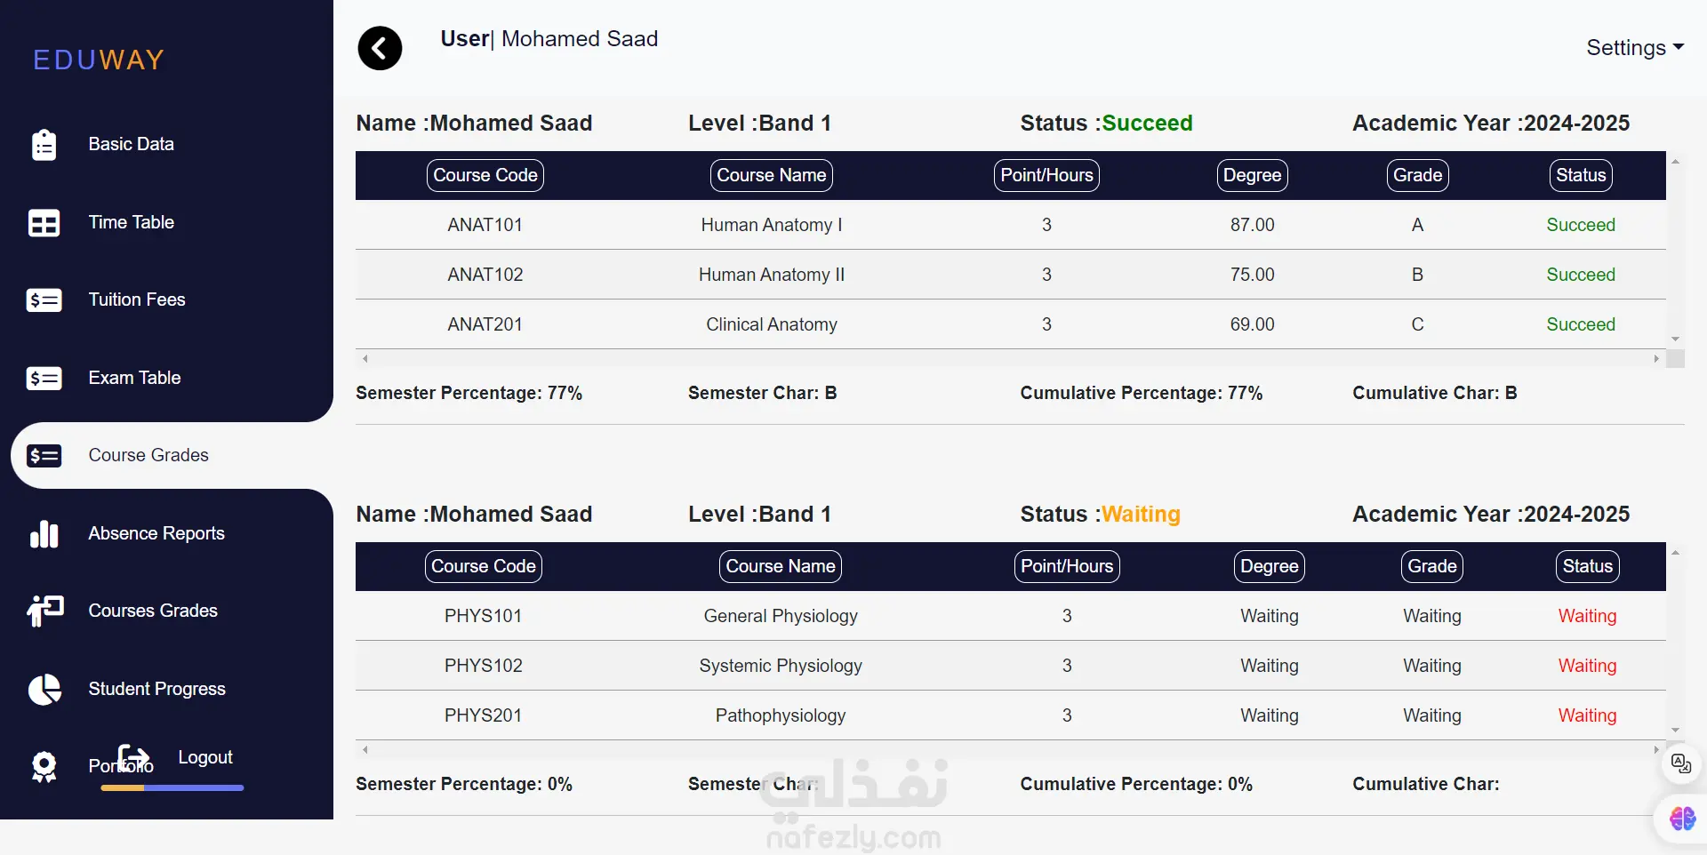Click the Basic Data clipboard icon

[x=44, y=145]
